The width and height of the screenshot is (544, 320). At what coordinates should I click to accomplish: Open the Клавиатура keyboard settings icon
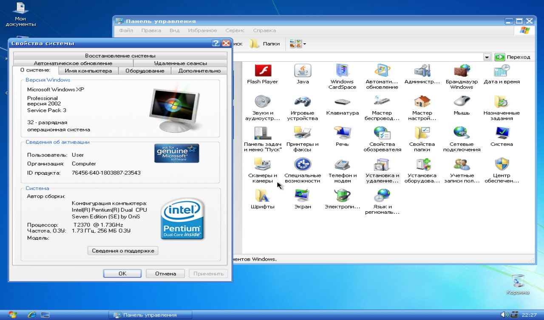(342, 102)
